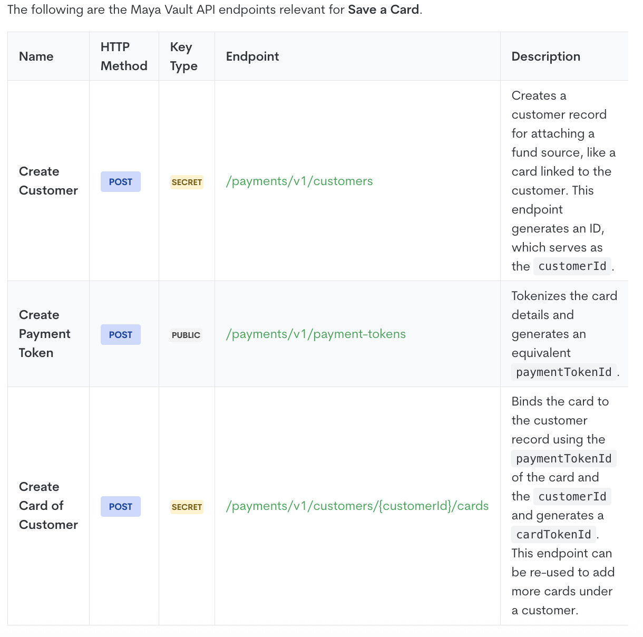Click the Name column header

36,56
